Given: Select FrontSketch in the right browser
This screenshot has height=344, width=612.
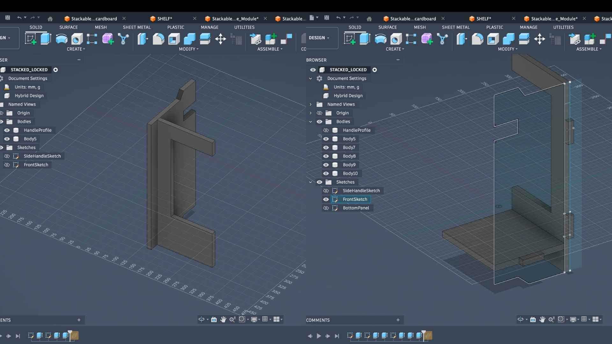Looking at the screenshot, I should tap(355, 199).
